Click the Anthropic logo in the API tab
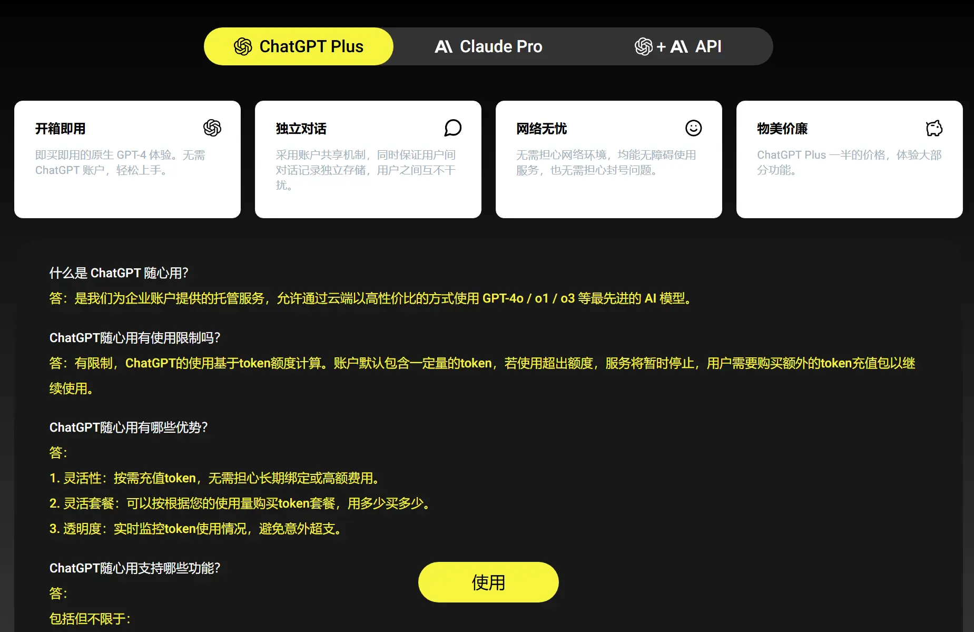 coord(679,47)
